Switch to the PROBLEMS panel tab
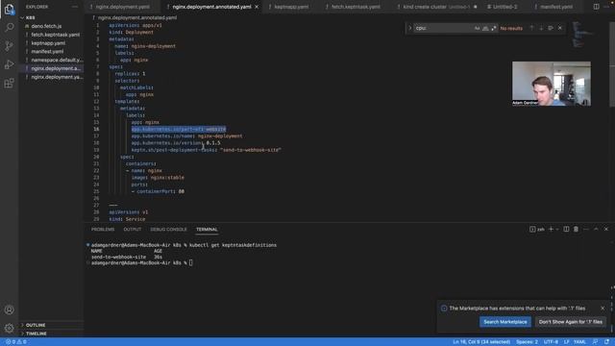This screenshot has height=346, width=615. pos(103,230)
